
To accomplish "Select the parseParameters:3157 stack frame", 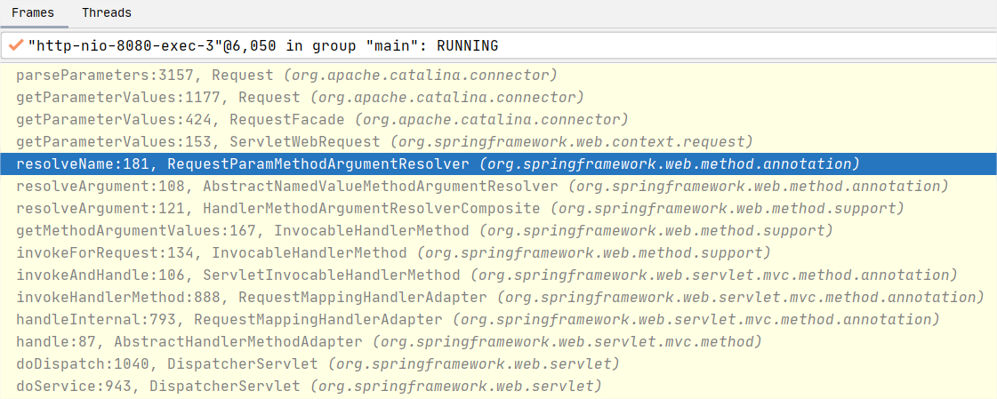I will pyautogui.click(x=286, y=76).
